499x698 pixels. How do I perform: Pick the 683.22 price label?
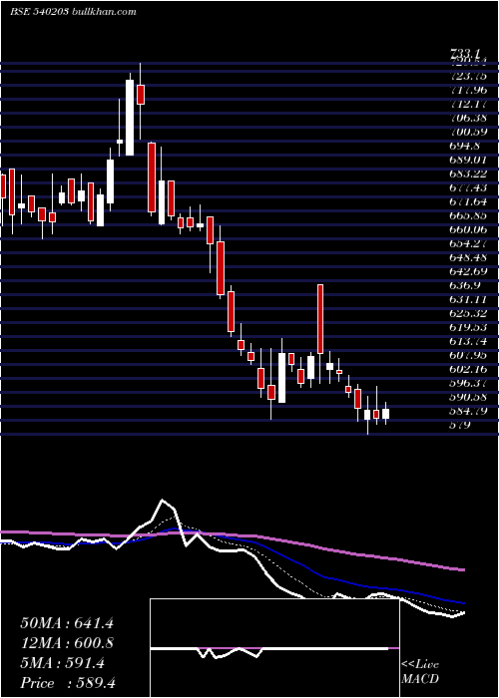[468, 174]
